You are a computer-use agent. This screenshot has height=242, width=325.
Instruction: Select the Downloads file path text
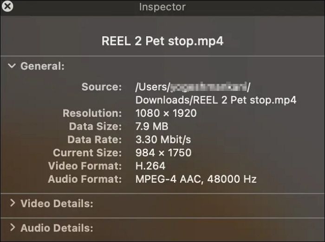click(215, 100)
